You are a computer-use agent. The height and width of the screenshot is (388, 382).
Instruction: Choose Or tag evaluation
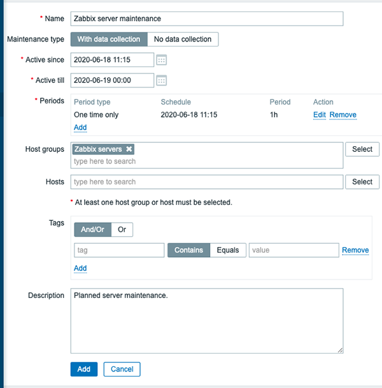122,229
